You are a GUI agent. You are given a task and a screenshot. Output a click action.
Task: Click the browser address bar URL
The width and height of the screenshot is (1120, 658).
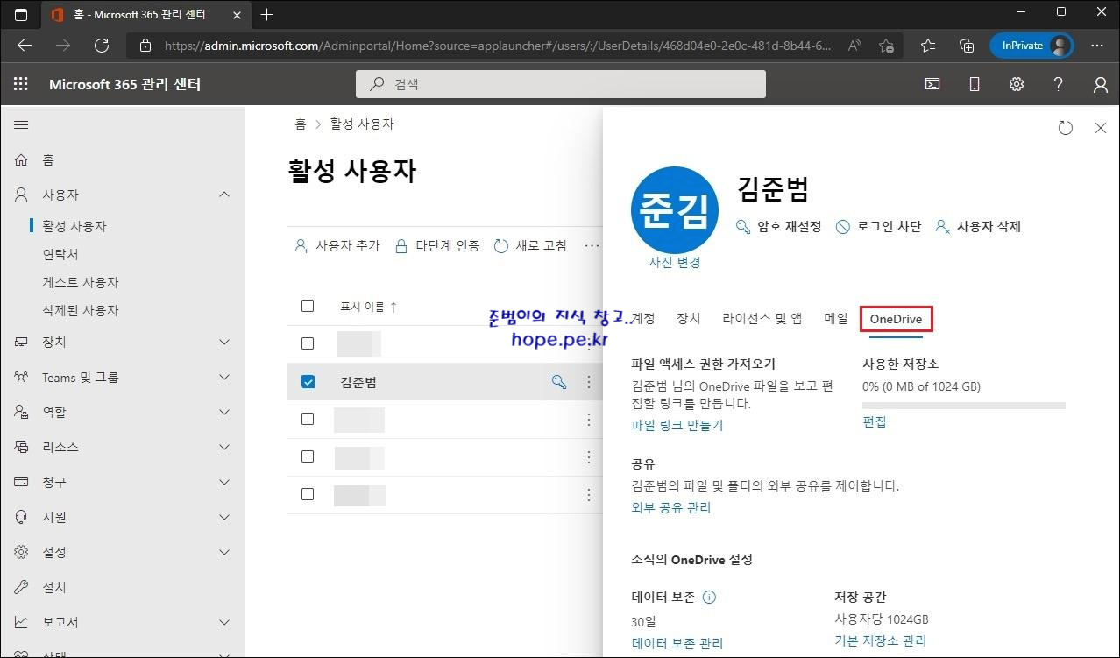[498, 46]
